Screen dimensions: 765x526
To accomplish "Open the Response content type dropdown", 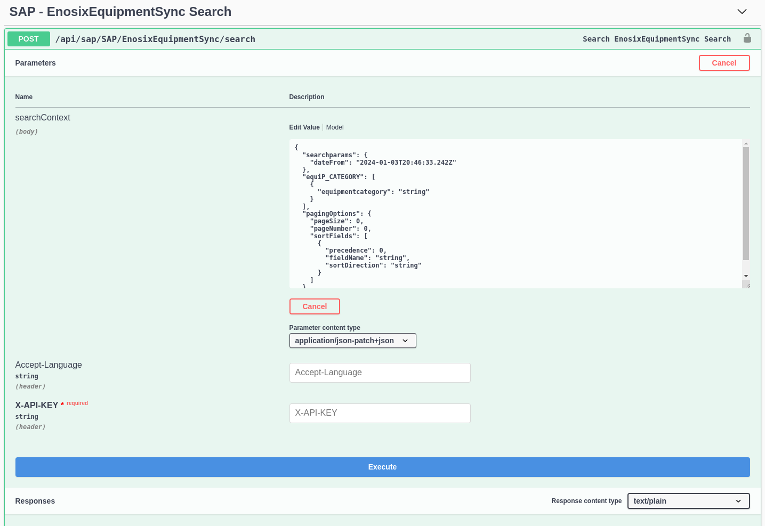I will 688,501.
